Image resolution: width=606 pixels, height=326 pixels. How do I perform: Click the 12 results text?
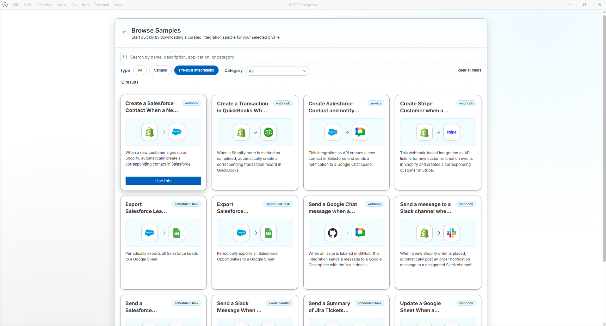tap(129, 82)
